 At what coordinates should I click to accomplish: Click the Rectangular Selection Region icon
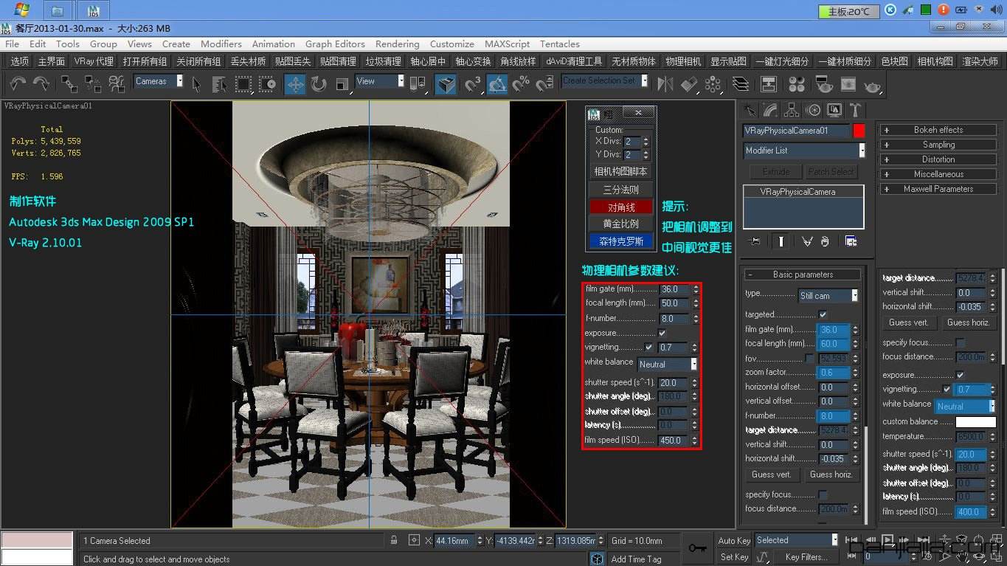coord(243,84)
